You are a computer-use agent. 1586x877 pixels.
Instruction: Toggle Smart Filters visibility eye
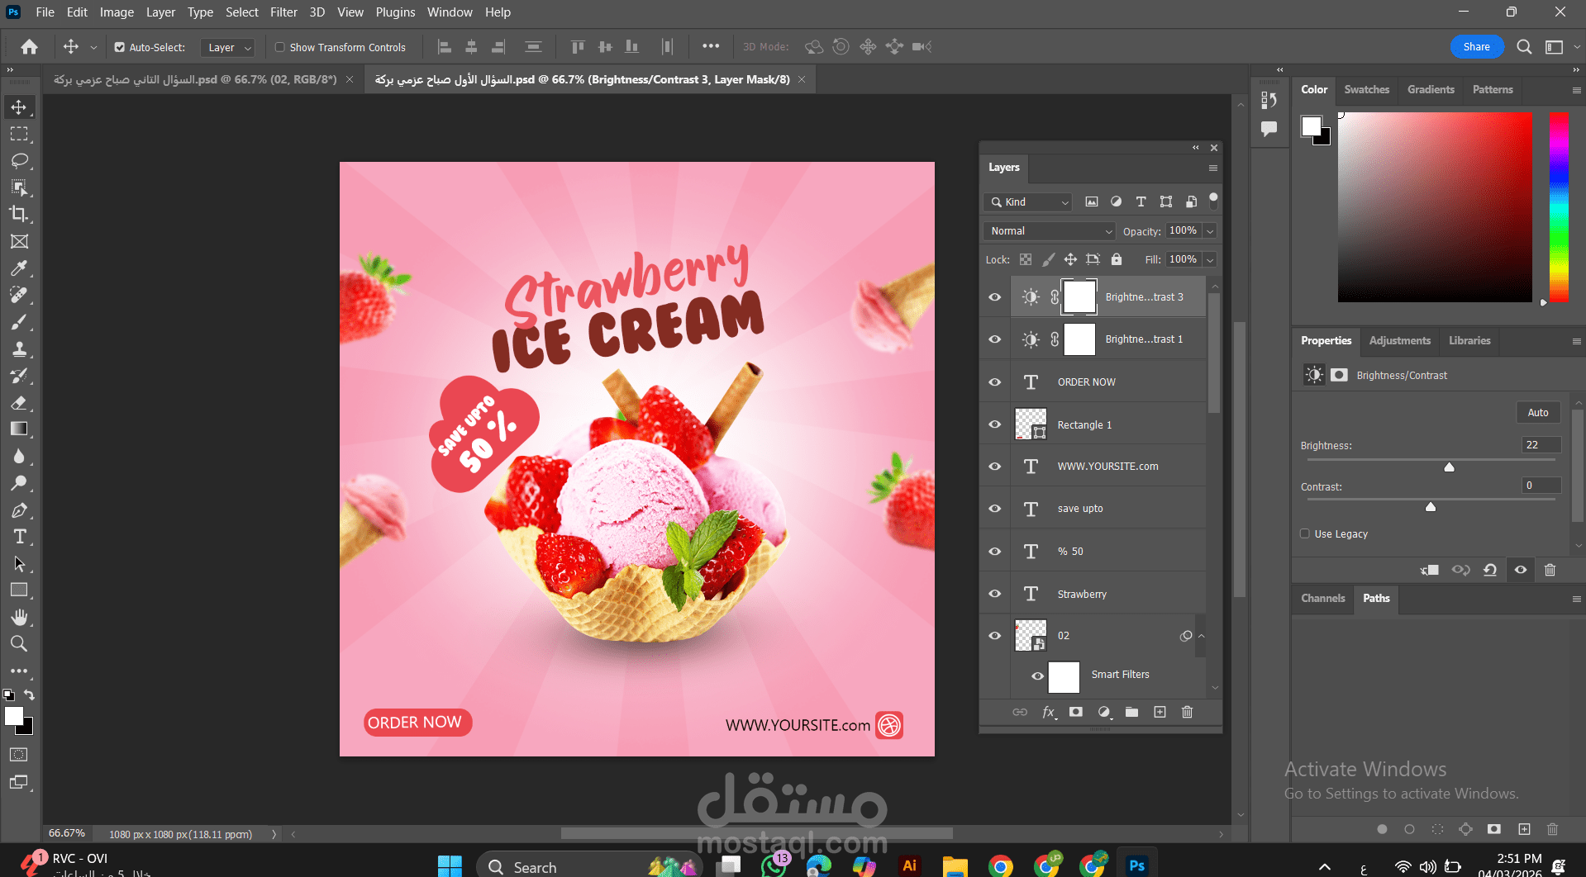coord(1037,676)
